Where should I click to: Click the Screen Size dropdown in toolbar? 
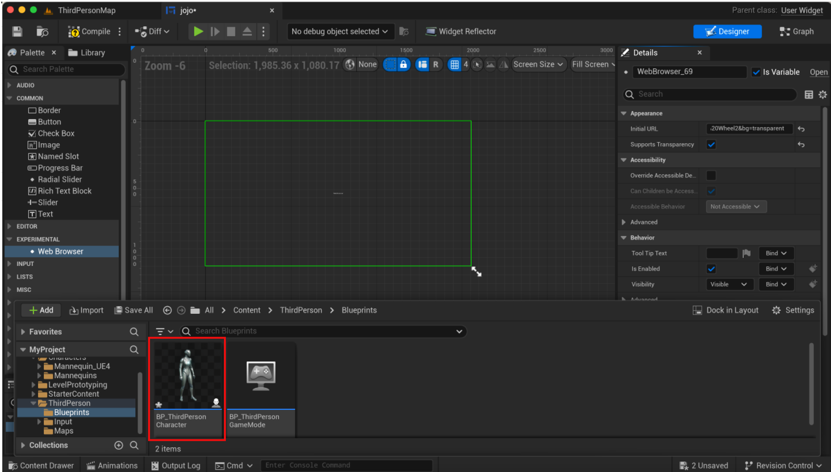tap(536, 64)
